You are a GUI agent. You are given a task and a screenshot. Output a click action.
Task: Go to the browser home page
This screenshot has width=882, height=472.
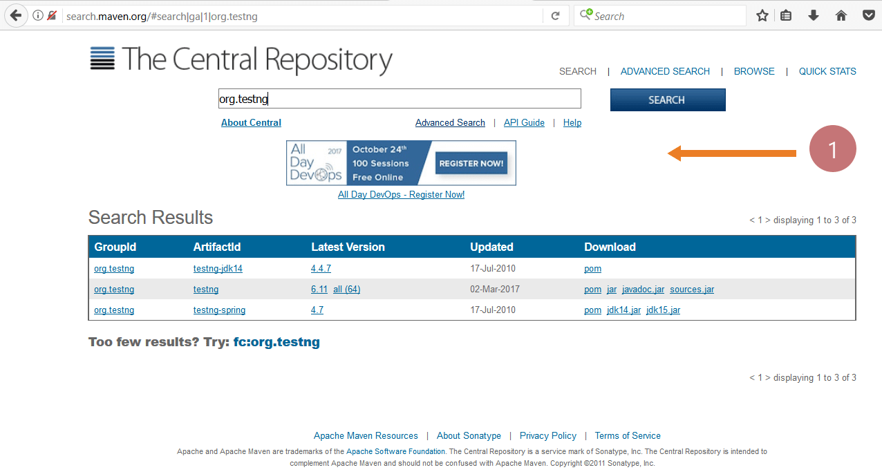(840, 15)
